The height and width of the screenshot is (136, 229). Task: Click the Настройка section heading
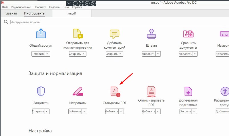(40, 131)
